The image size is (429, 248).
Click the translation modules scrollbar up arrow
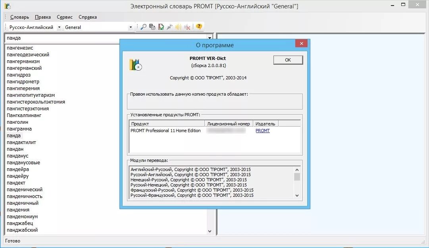pyautogui.click(x=297, y=170)
